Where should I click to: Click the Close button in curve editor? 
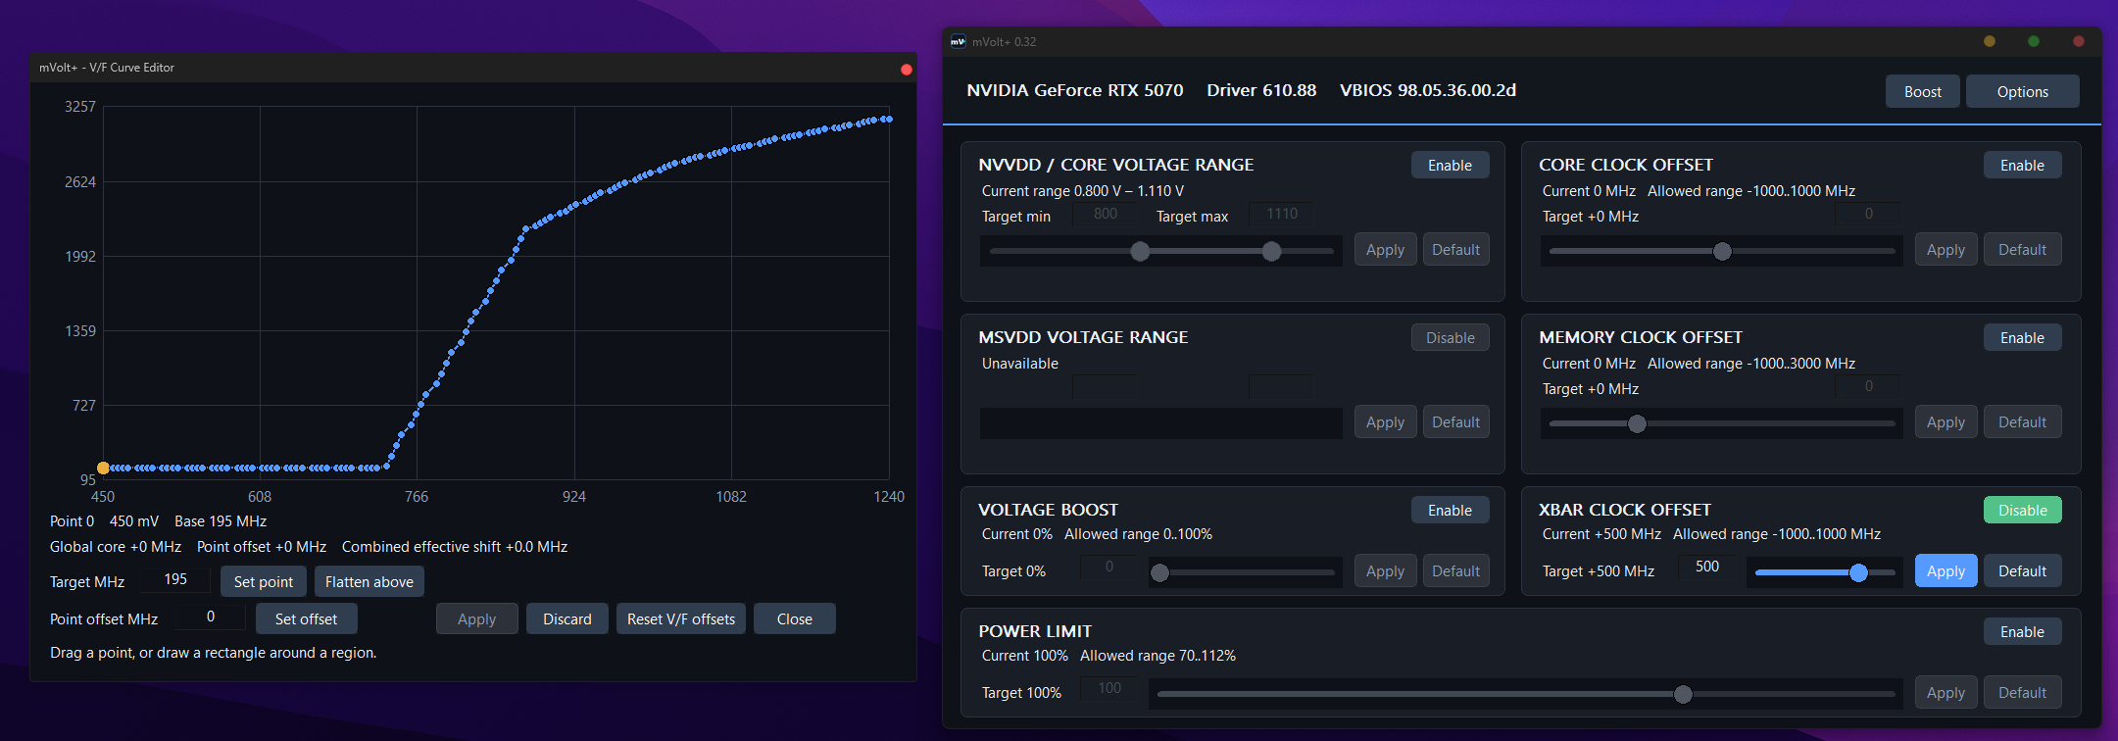coord(795,619)
